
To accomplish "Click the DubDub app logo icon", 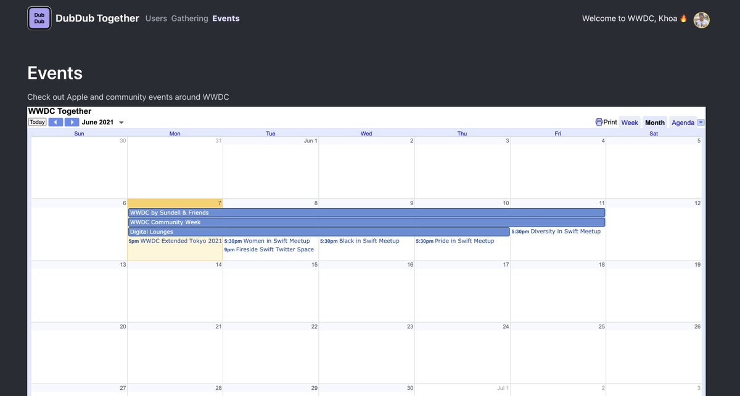I will [x=39, y=18].
